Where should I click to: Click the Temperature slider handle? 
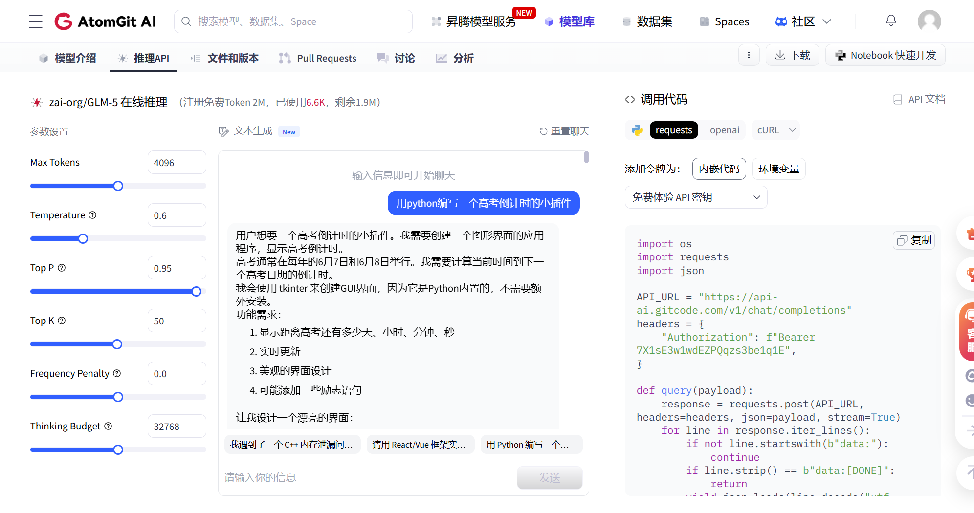click(x=83, y=238)
